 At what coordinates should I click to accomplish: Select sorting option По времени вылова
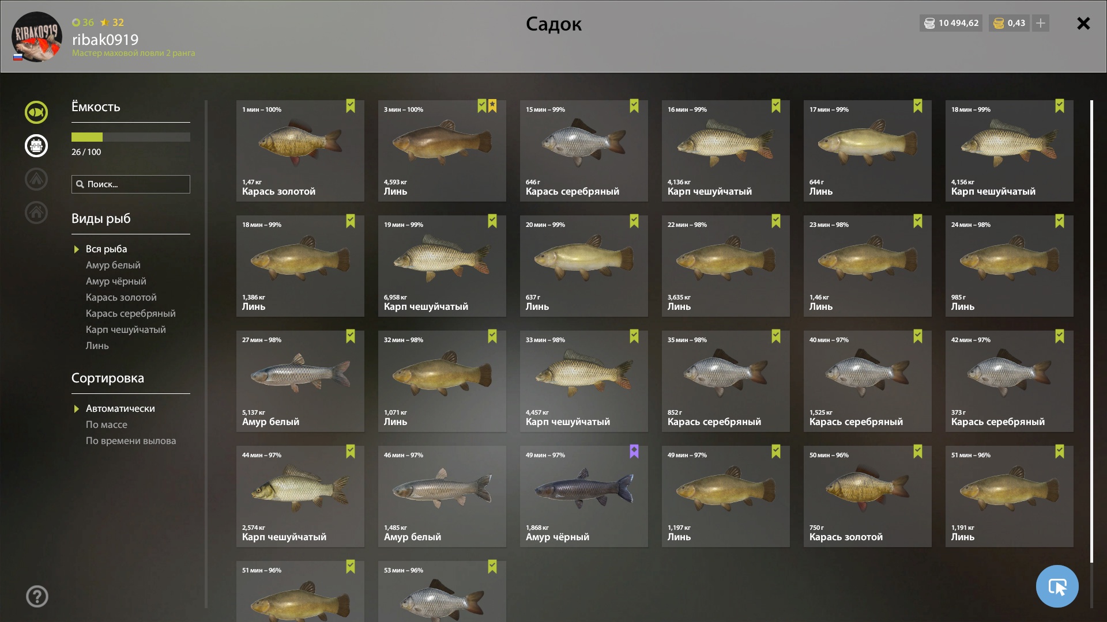point(131,441)
